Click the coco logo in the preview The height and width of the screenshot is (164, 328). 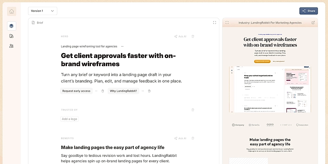coord(270,125)
